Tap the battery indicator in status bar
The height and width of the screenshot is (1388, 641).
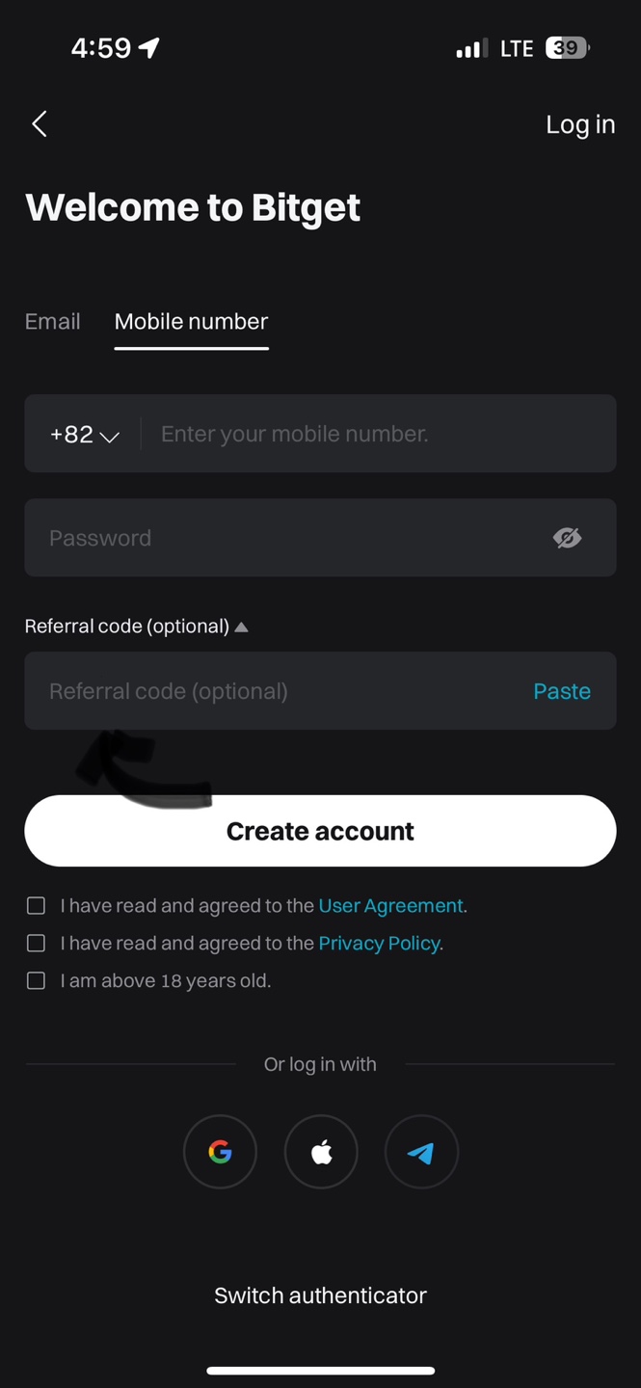[567, 48]
